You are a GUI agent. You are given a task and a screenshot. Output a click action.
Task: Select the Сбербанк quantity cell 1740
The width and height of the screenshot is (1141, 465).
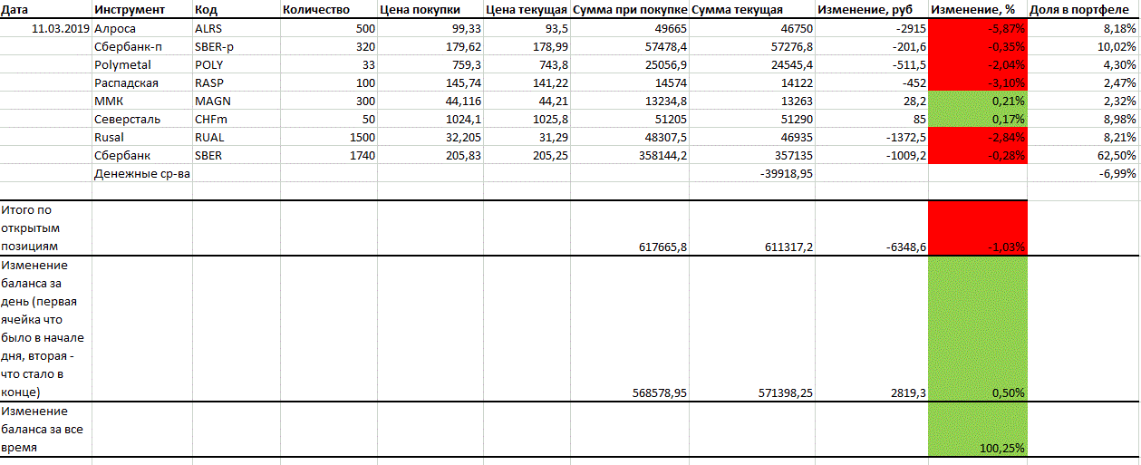329,155
